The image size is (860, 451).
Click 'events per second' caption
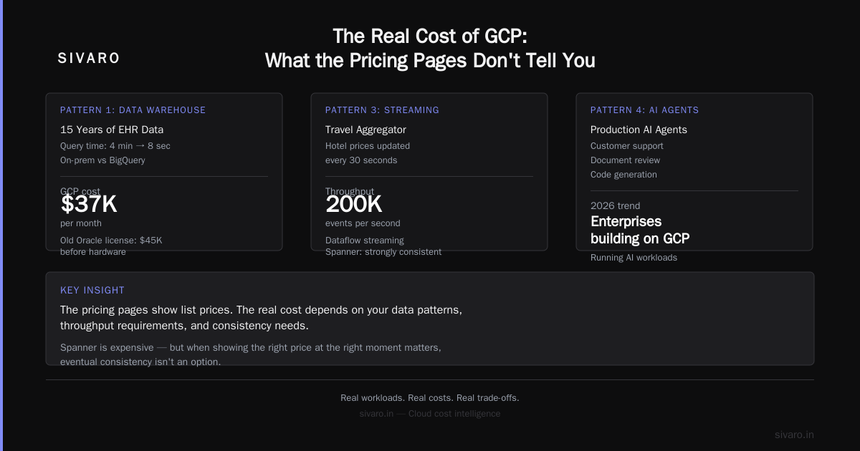(363, 223)
